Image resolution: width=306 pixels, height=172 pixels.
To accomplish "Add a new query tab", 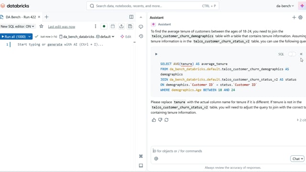I will coord(46,17).
